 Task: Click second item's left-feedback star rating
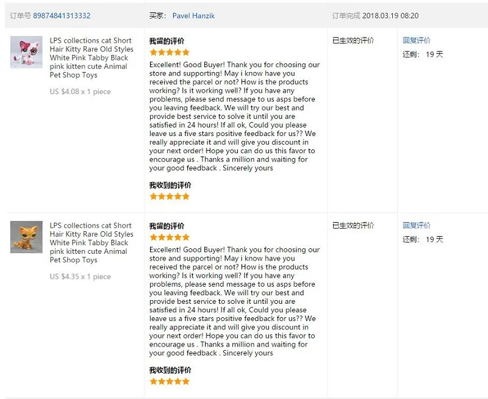[170, 237]
